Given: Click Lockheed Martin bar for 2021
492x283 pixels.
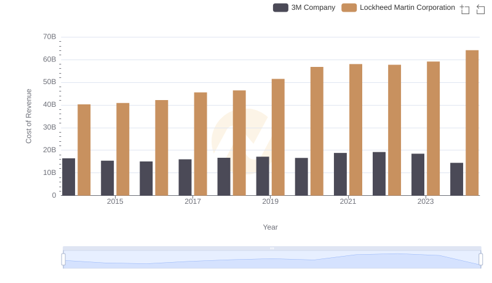Looking at the screenshot, I should click(x=355, y=130).
